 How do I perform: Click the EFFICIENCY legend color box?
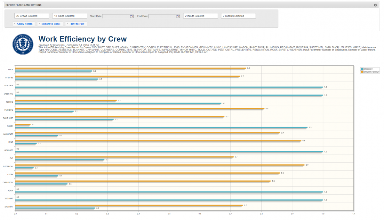tap(361, 69)
